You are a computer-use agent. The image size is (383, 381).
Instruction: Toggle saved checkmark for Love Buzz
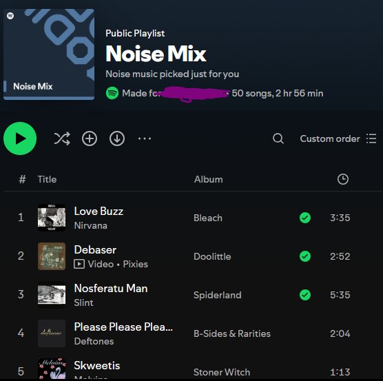(305, 218)
